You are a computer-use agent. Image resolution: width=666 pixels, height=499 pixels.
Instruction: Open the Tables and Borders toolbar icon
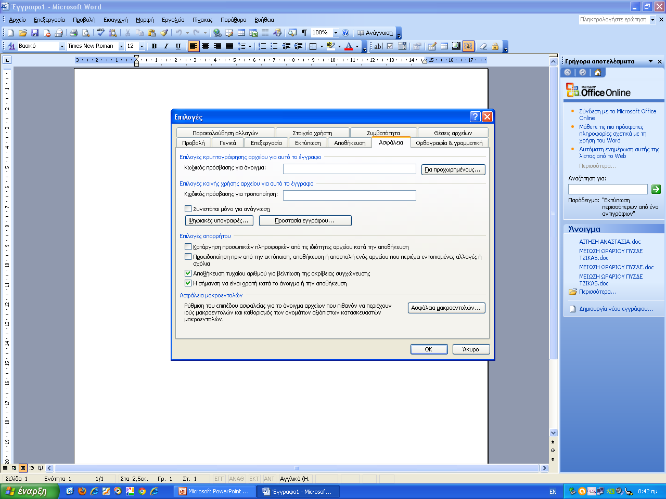229,33
